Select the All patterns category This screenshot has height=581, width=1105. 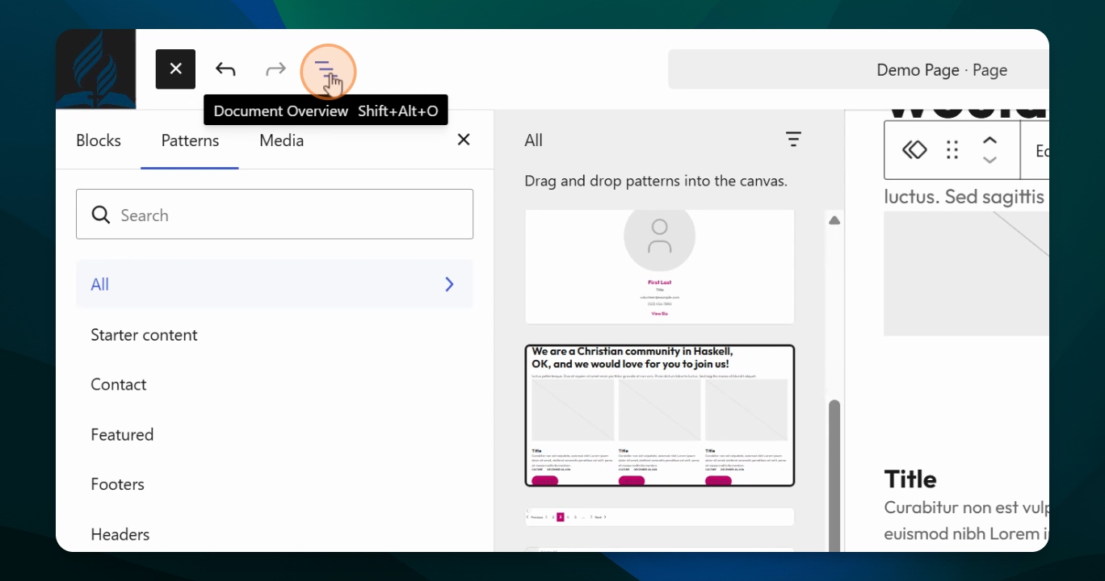pyautogui.click(x=275, y=284)
